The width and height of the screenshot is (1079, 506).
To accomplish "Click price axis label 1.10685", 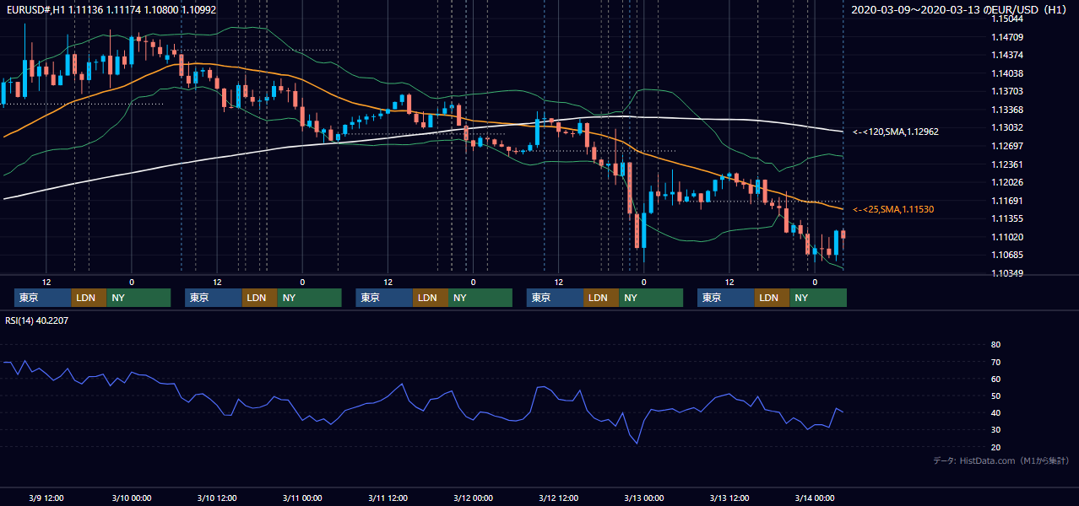I will (1007, 255).
